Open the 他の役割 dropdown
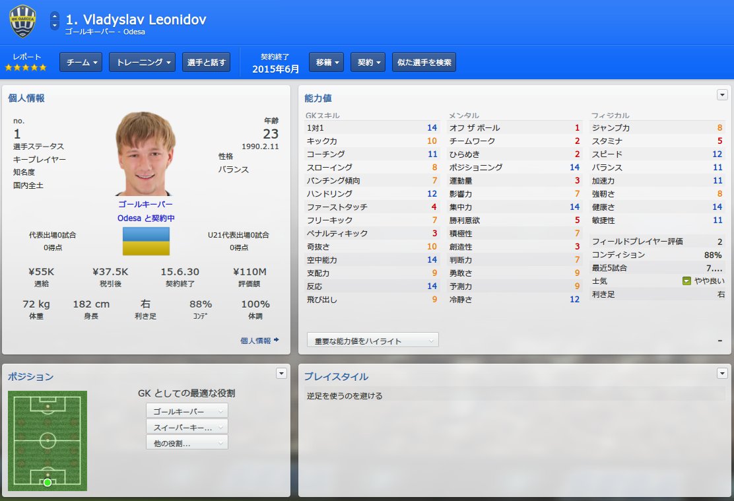The height and width of the screenshot is (501, 734). coord(187,442)
